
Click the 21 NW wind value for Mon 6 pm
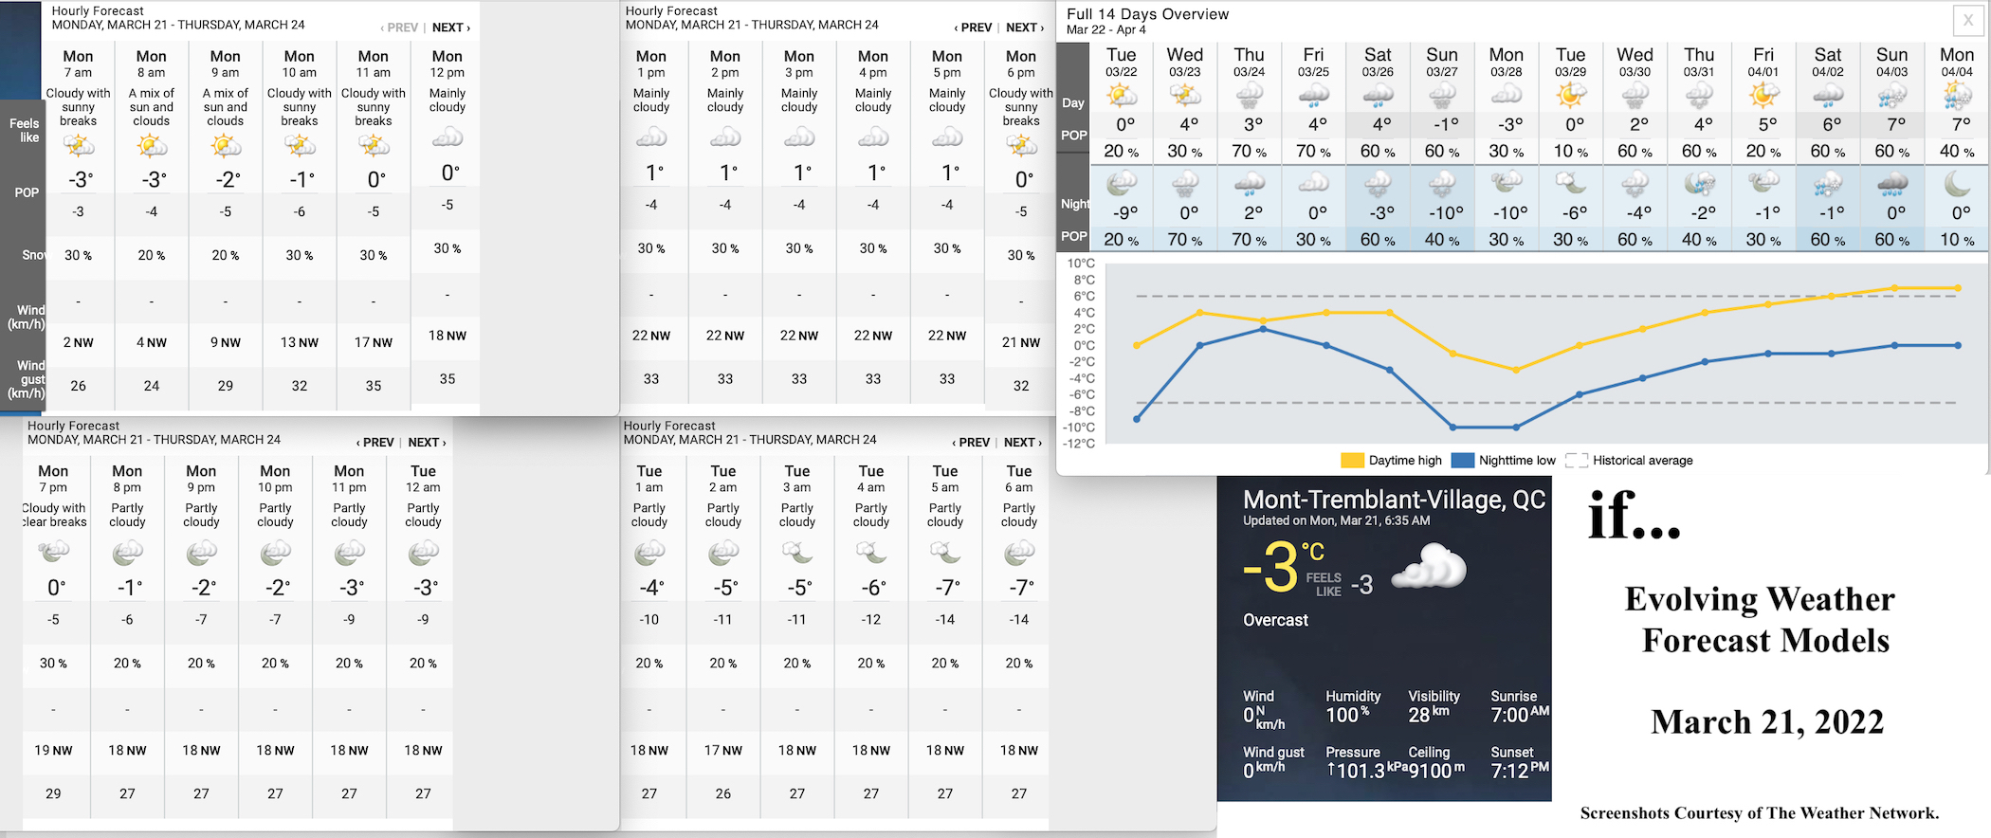1021,342
